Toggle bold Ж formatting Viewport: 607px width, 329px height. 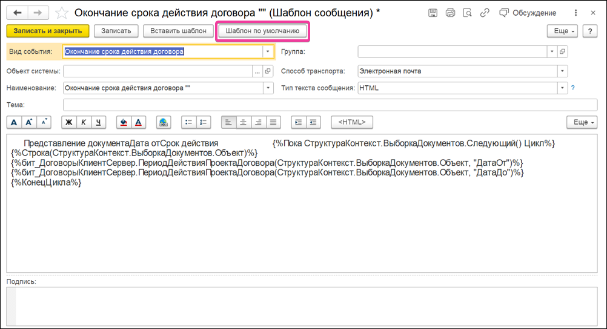[69, 122]
